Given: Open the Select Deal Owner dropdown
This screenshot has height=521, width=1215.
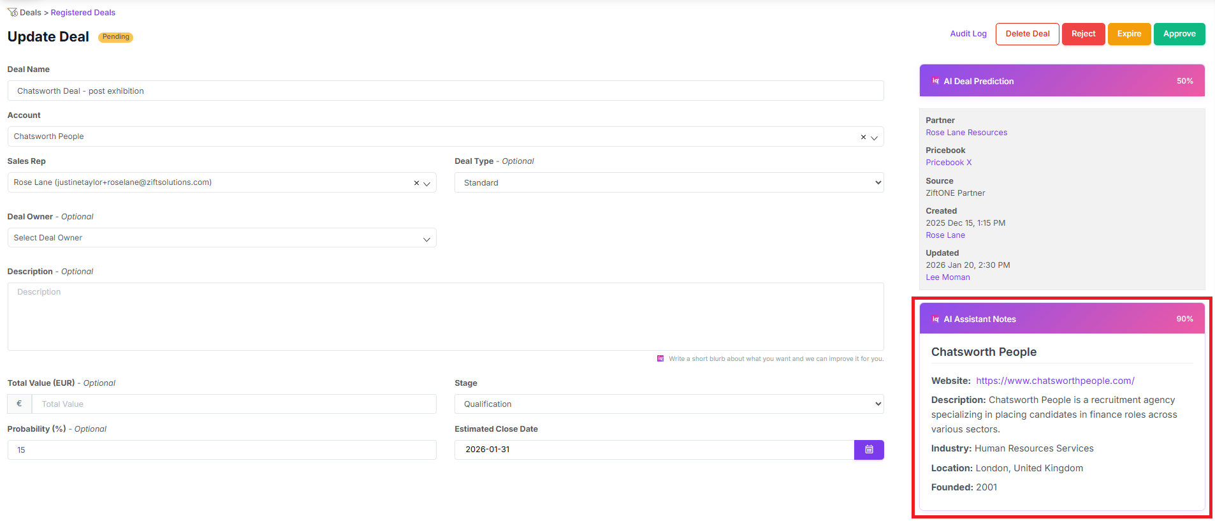Looking at the screenshot, I should [x=221, y=238].
